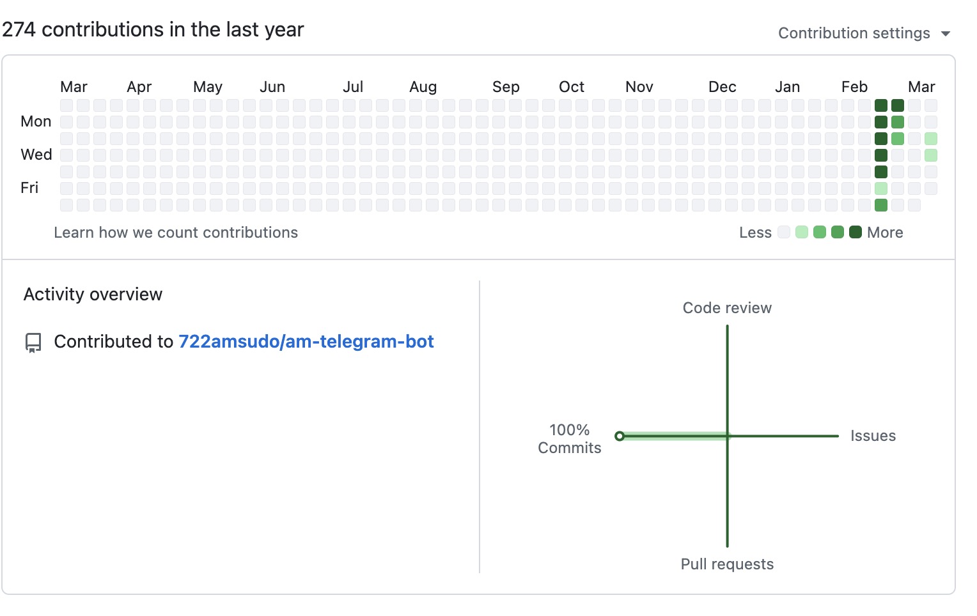Click the lightest green legend swatch

pos(802,233)
